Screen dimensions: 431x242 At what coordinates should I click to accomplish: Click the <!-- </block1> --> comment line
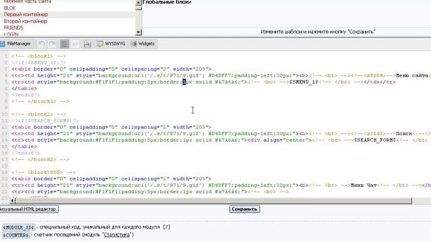coord(40,102)
